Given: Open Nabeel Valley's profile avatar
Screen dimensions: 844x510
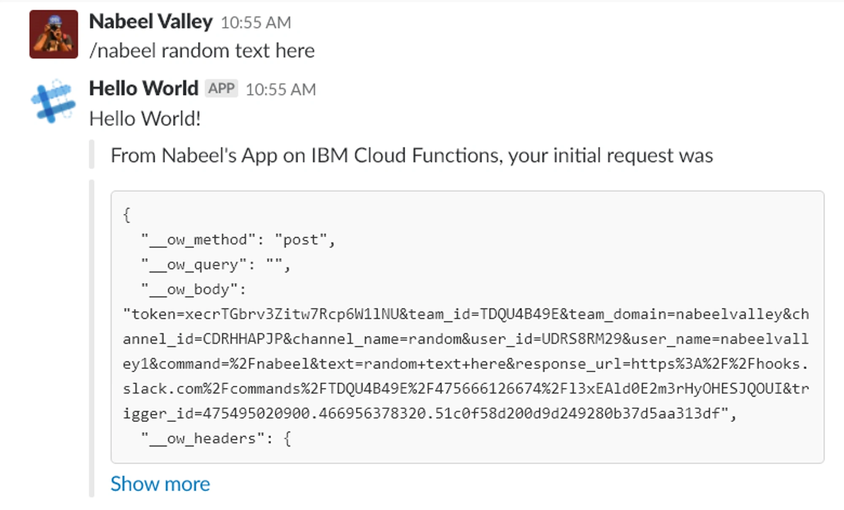Looking at the screenshot, I should [x=54, y=34].
